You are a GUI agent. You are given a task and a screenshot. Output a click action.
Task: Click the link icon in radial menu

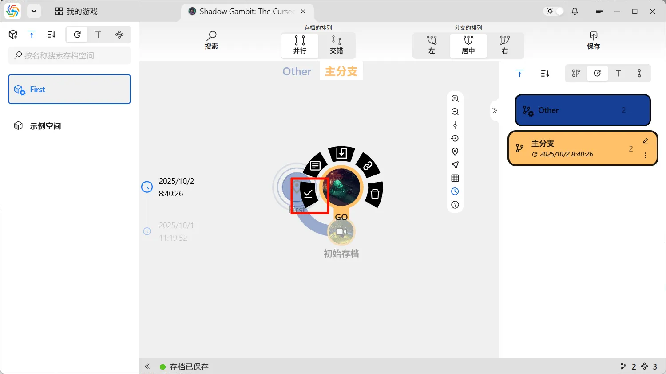click(x=368, y=166)
